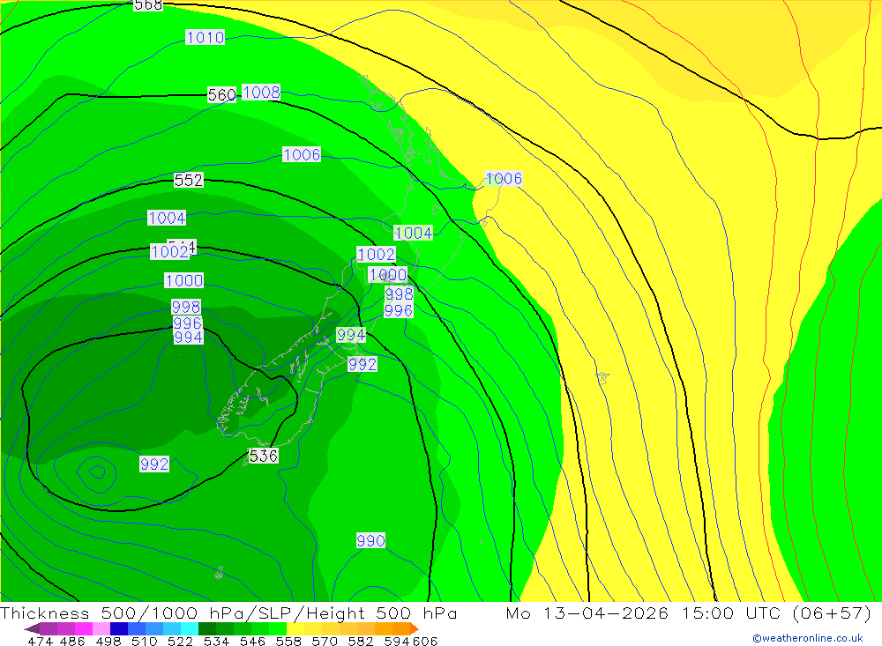Click the chart title 'Thickness 500/1000 hPa/SLP/Height 500 hPa'
The image size is (882, 646).
228,613
